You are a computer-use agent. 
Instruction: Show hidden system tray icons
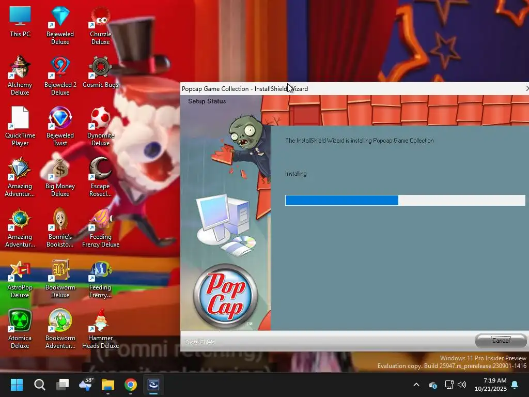[x=416, y=385]
